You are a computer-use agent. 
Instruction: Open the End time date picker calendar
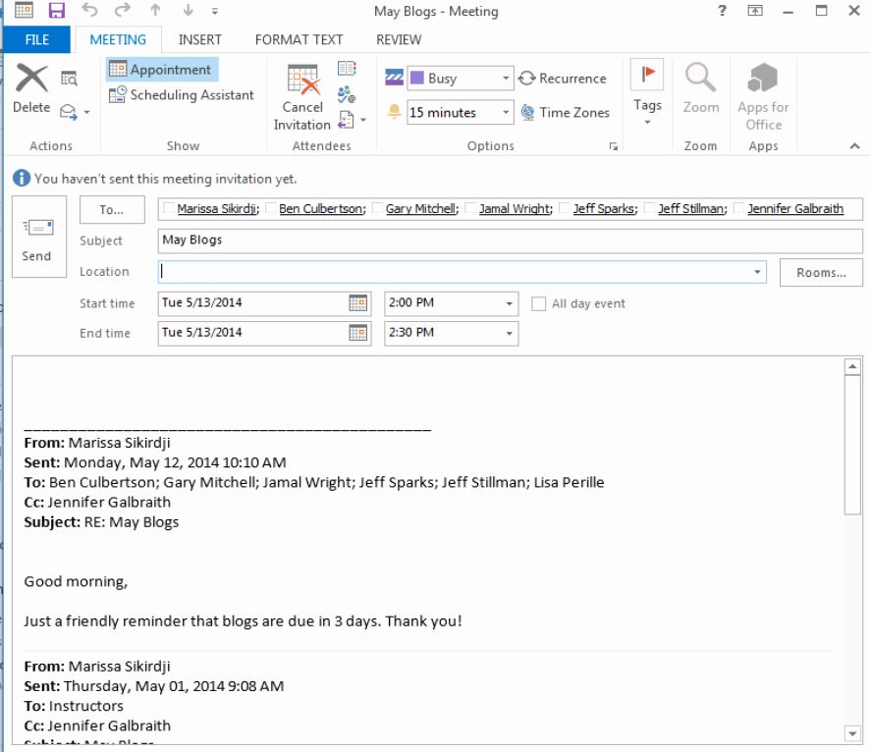357,333
